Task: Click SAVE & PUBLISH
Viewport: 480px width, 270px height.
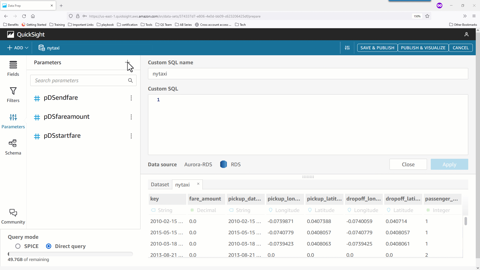Action: (377, 48)
